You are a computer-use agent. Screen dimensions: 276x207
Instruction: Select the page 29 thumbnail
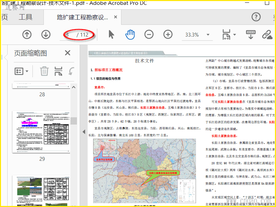[x=41, y=132]
